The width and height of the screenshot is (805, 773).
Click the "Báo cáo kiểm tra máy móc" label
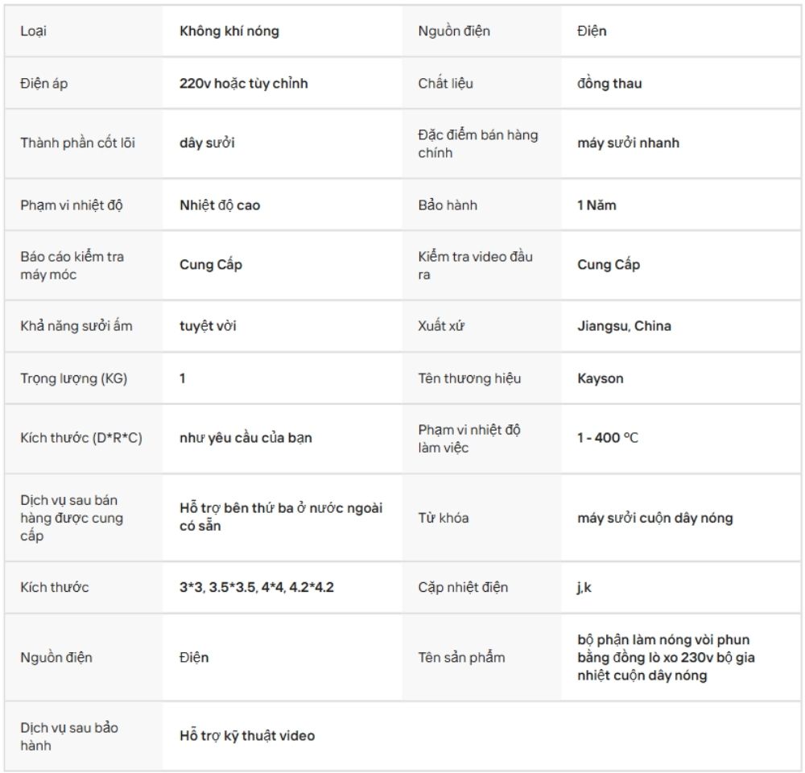(x=72, y=266)
